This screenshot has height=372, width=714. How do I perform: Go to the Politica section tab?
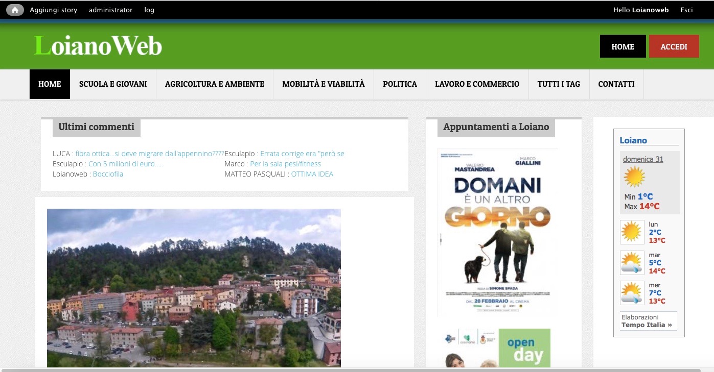tap(400, 84)
